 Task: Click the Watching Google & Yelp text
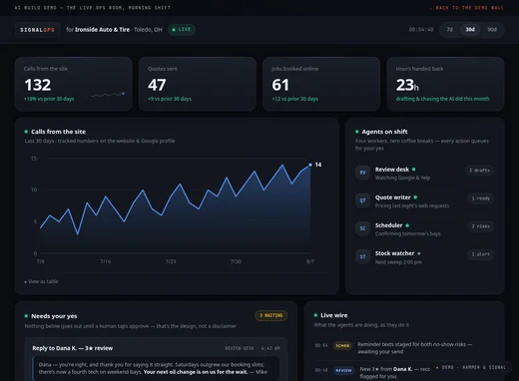coord(402,178)
